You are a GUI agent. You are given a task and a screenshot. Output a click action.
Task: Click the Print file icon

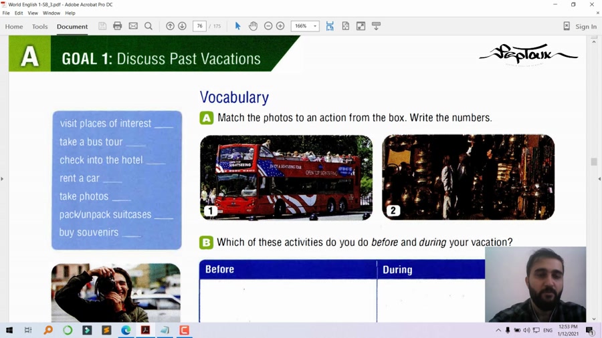click(x=118, y=26)
